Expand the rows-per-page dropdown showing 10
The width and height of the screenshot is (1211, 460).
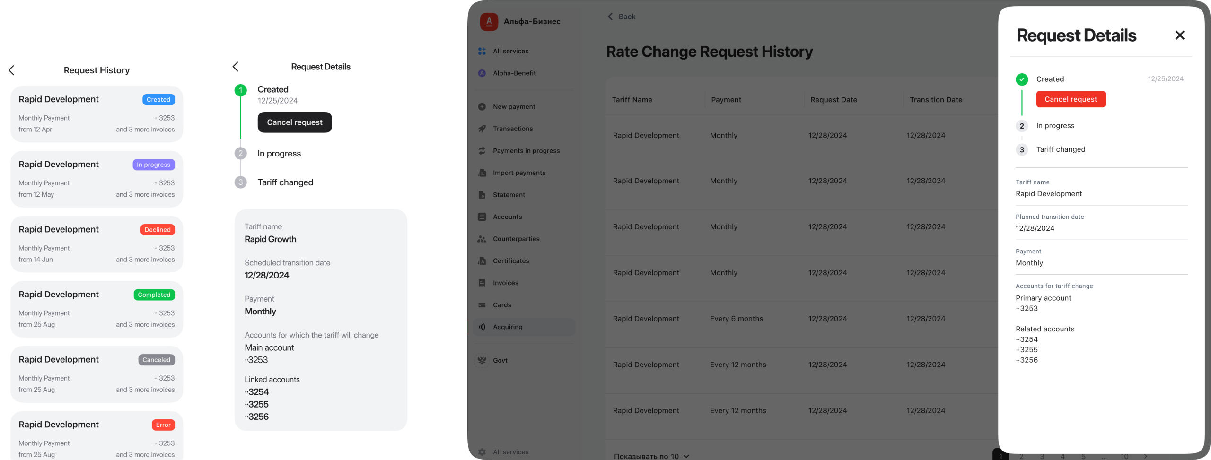(651, 456)
